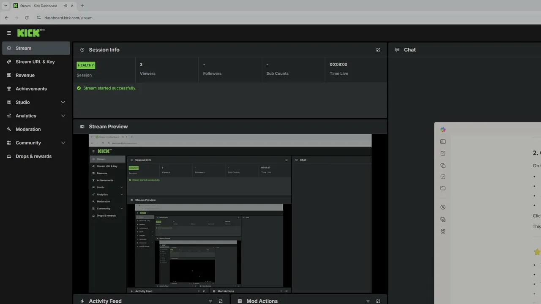Viewport: 541px width, 304px height.
Task: Click the HEALTHY session status badge
Action: [86, 65]
